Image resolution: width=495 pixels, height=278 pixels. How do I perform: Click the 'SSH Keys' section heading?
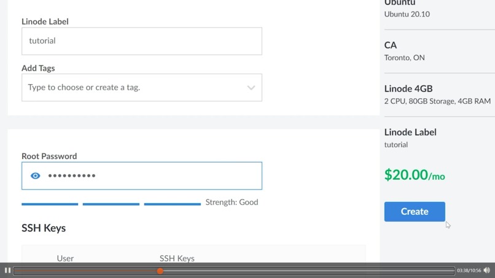(44, 228)
